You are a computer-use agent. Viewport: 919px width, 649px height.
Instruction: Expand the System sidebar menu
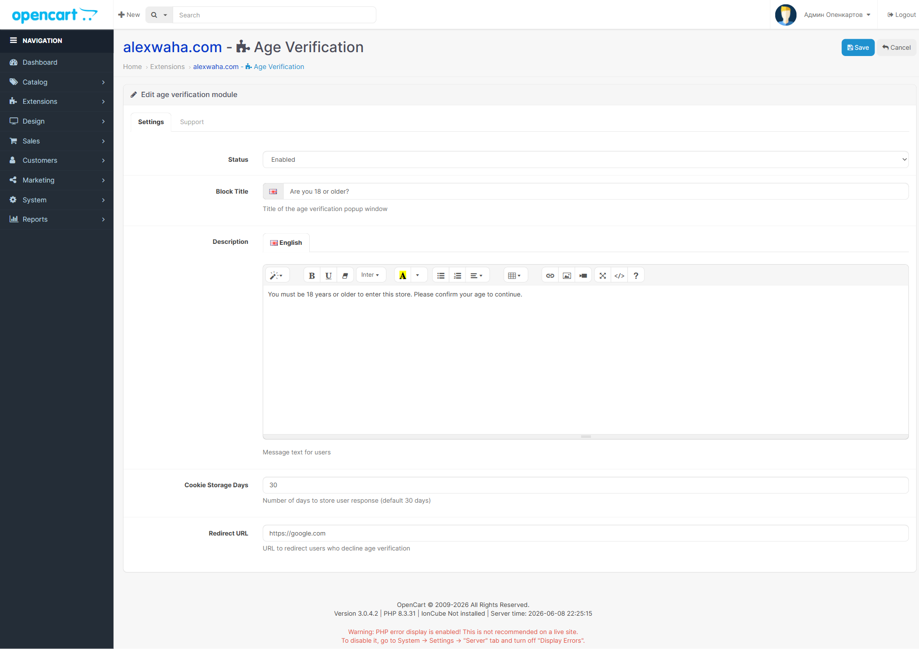(x=57, y=200)
